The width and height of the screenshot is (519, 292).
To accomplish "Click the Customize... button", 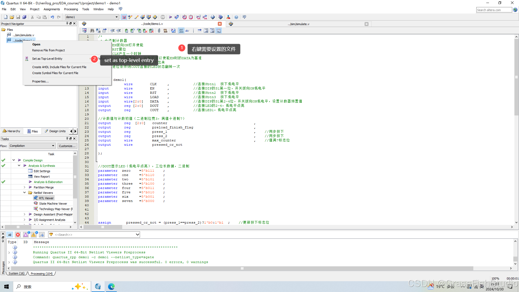I will 67,146.
